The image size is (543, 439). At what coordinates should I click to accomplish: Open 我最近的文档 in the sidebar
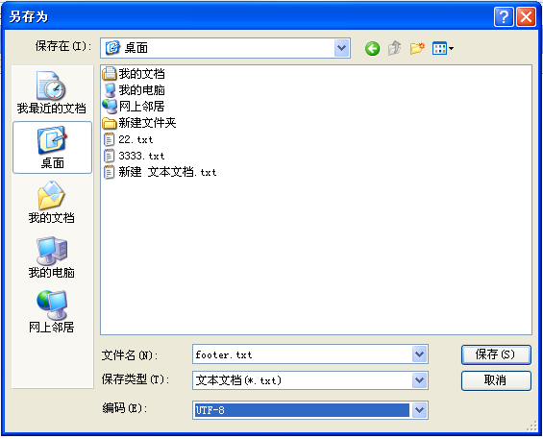tap(52, 92)
